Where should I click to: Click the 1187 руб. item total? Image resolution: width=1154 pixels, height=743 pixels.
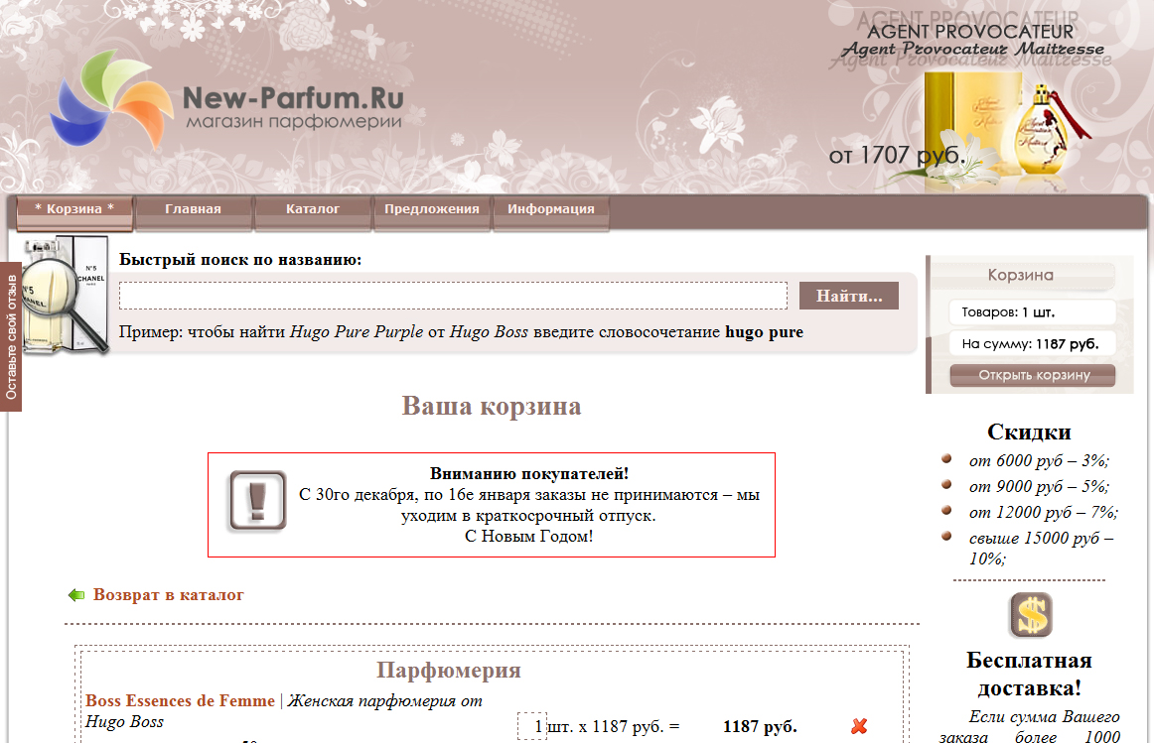point(761,726)
